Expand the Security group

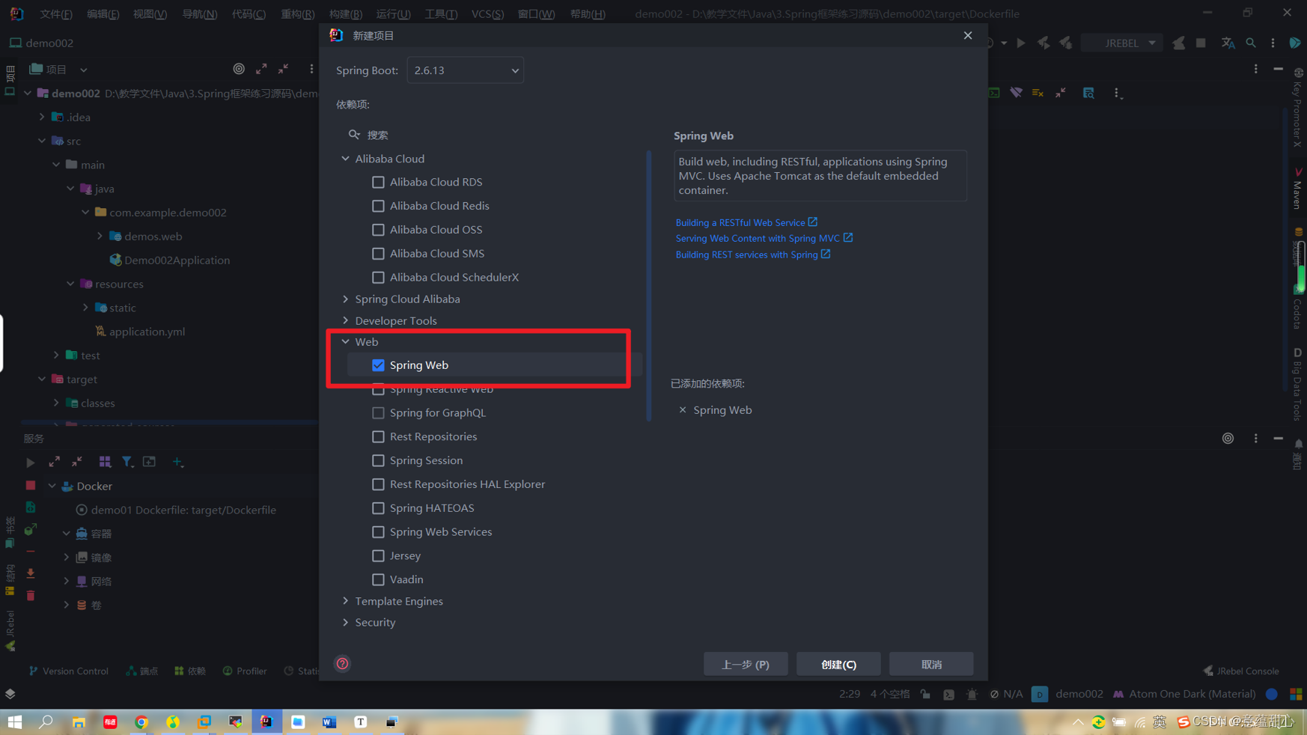click(x=345, y=622)
